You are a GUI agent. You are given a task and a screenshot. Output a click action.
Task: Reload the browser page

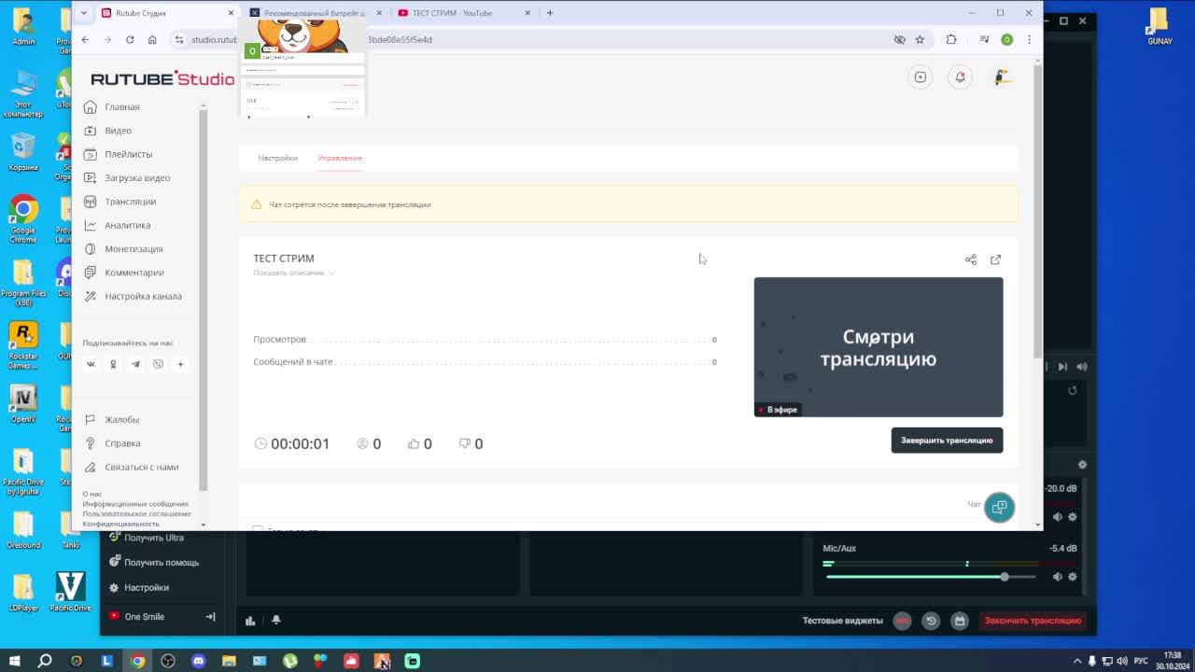130,39
